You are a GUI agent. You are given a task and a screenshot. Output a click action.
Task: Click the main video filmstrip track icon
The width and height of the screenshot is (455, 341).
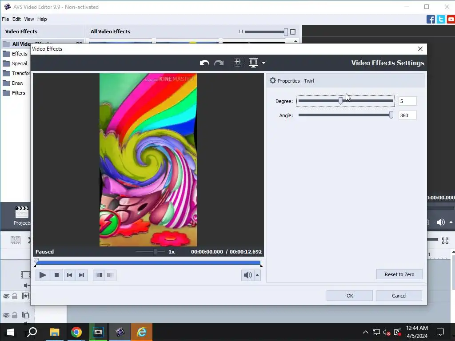pyautogui.click(x=25, y=274)
